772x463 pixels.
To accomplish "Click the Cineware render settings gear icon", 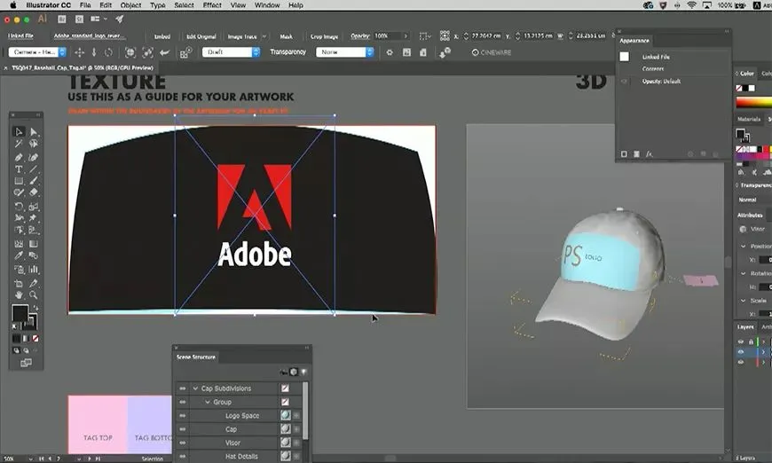I will pos(390,52).
